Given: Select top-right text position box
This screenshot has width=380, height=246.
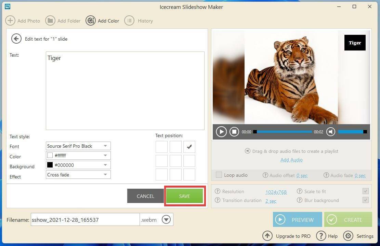Looking at the screenshot, I should click(x=189, y=147).
